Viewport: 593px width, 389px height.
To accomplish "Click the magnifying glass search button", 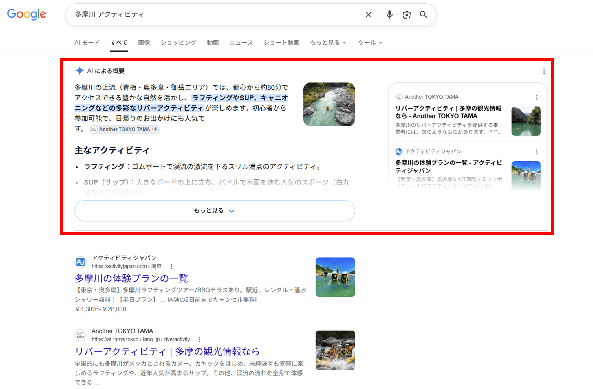I will point(423,14).
